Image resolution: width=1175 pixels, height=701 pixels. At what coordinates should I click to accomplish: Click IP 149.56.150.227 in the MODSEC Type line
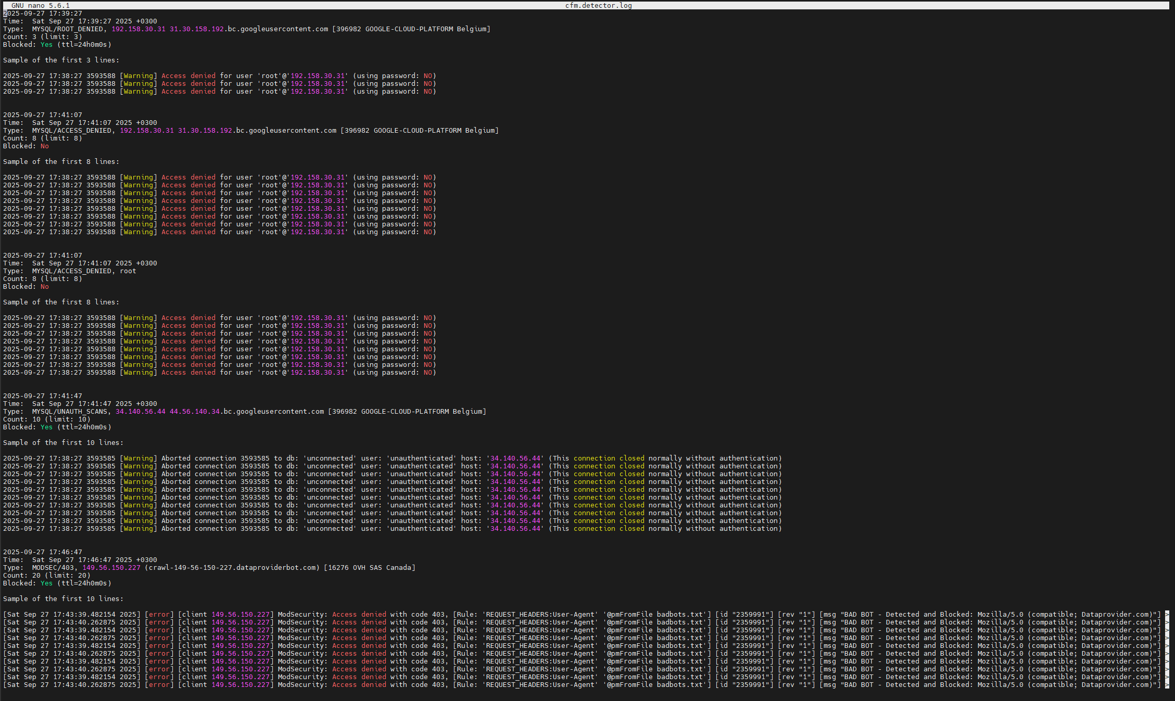tap(111, 568)
